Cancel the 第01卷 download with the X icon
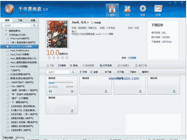This screenshot has height=140, width=187. click(x=72, y=91)
